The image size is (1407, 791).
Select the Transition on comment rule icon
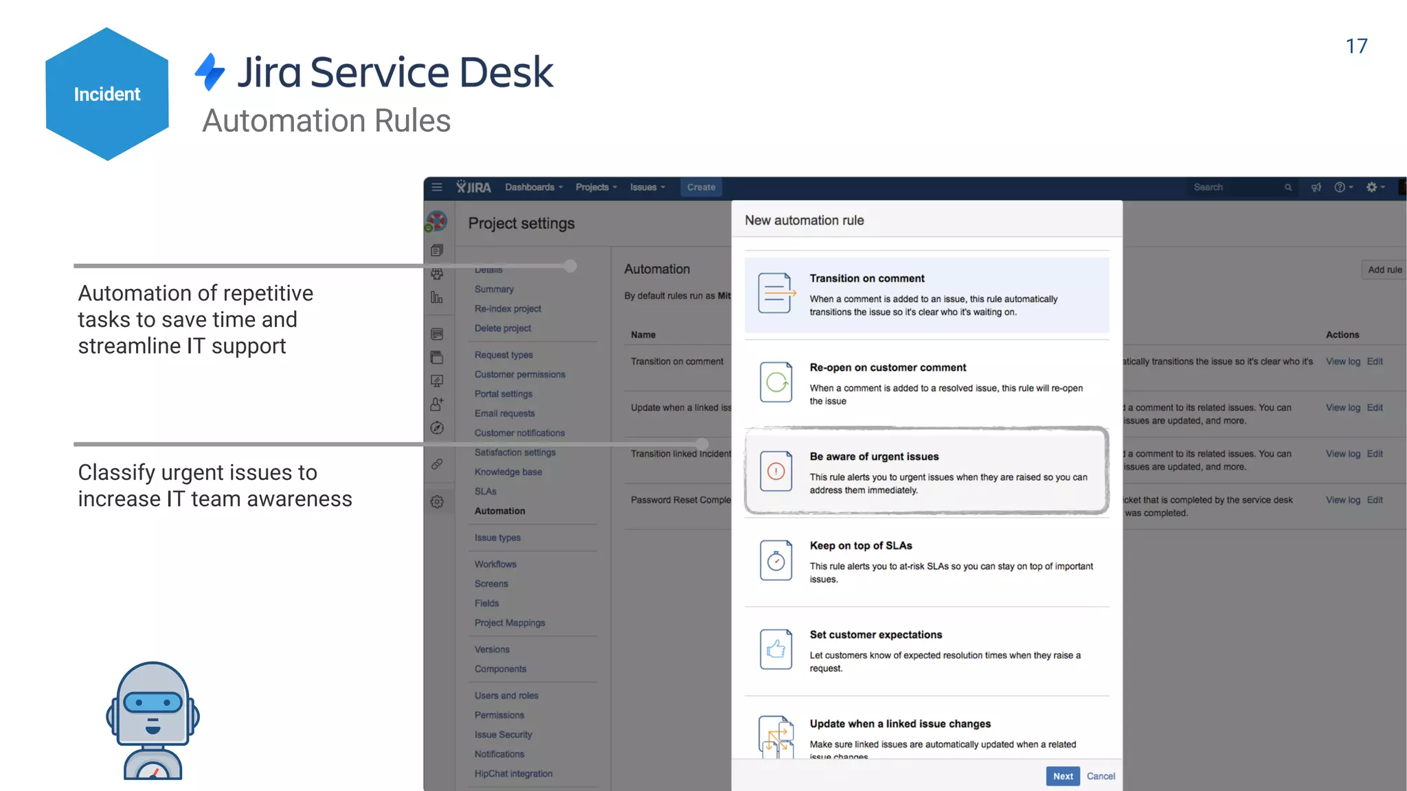point(776,293)
